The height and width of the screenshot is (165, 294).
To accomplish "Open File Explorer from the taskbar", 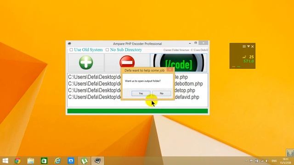I will coord(31,161).
